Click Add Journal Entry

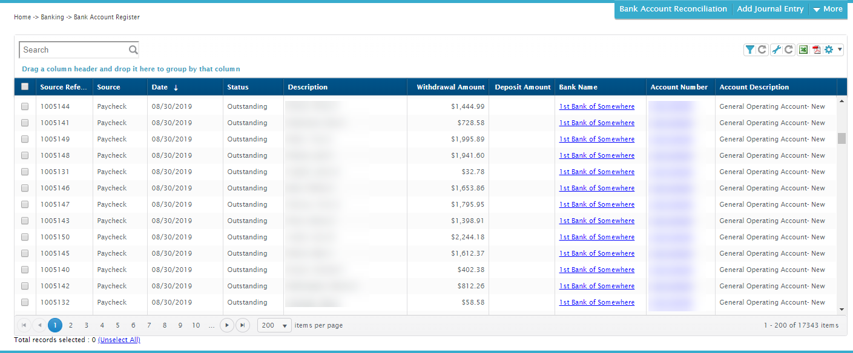pos(770,9)
